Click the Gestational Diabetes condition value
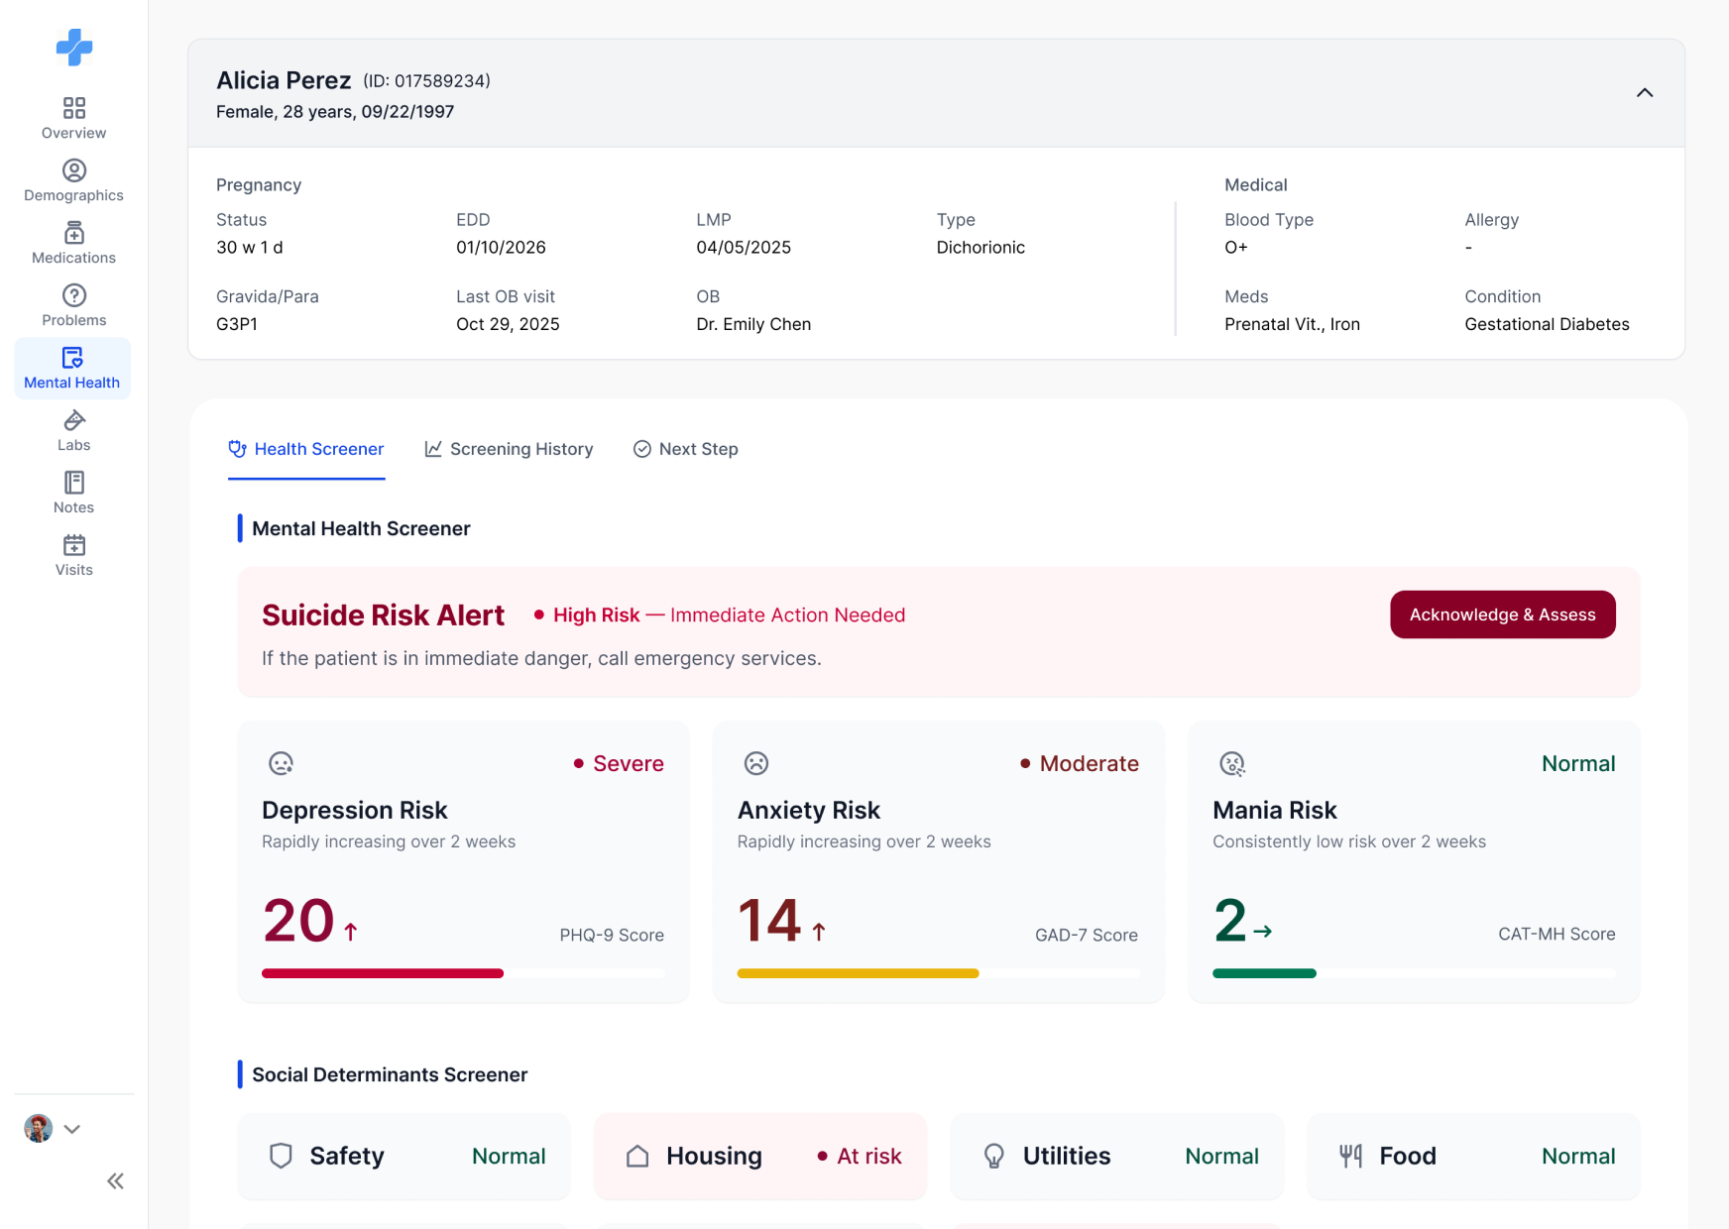The height and width of the screenshot is (1229, 1729). click(x=1547, y=324)
